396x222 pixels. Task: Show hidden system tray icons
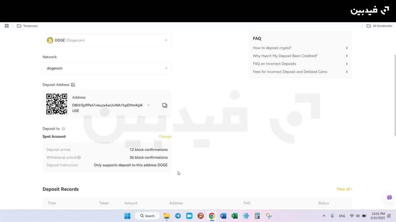[x=324, y=216]
